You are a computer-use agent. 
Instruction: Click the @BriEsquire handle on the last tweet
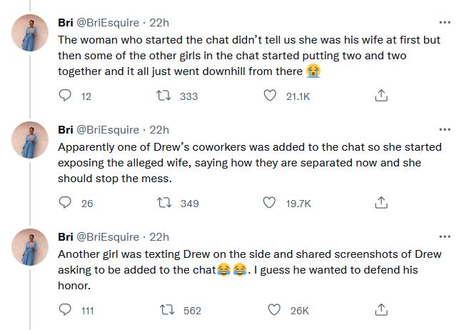(107, 236)
